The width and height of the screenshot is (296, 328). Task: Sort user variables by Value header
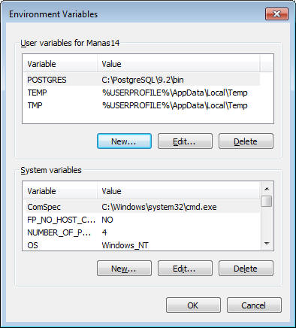(178, 64)
